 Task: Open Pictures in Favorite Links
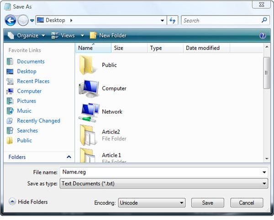point(26,101)
